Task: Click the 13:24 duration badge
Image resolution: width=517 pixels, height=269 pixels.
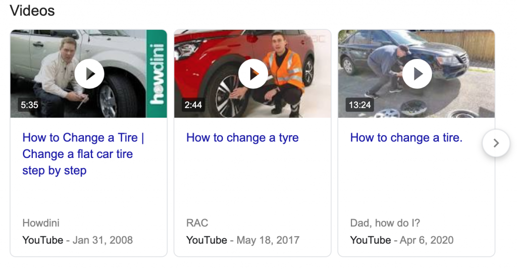Action: click(359, 105)
